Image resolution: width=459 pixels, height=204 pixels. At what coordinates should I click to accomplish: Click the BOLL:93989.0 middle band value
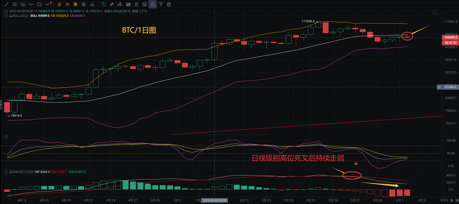pyautogui.click(x=40, y=16)
